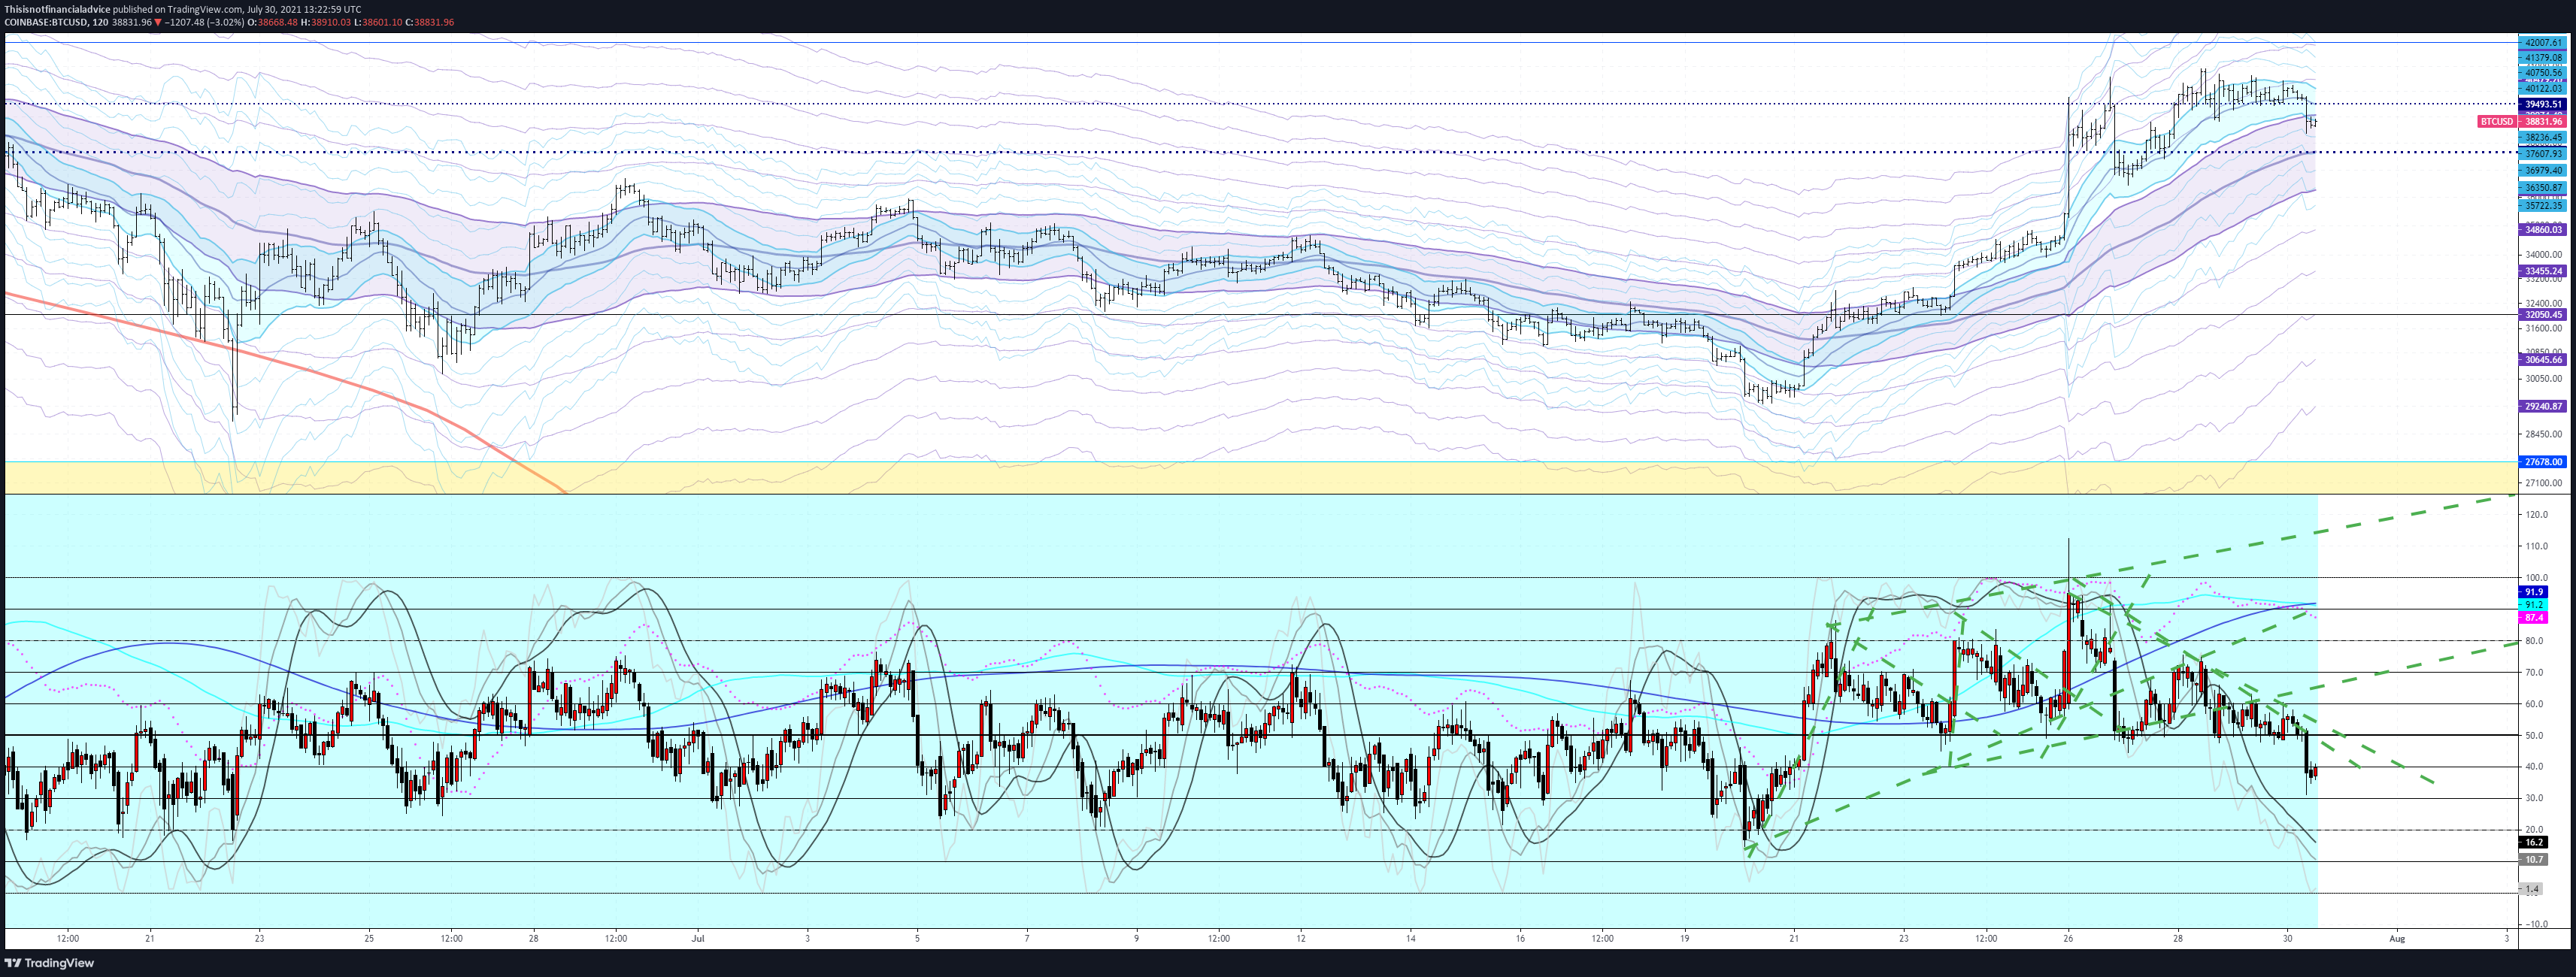Click the change value −1207.48 (−3.02%)

pyautogui.click(x=207, y=22)
